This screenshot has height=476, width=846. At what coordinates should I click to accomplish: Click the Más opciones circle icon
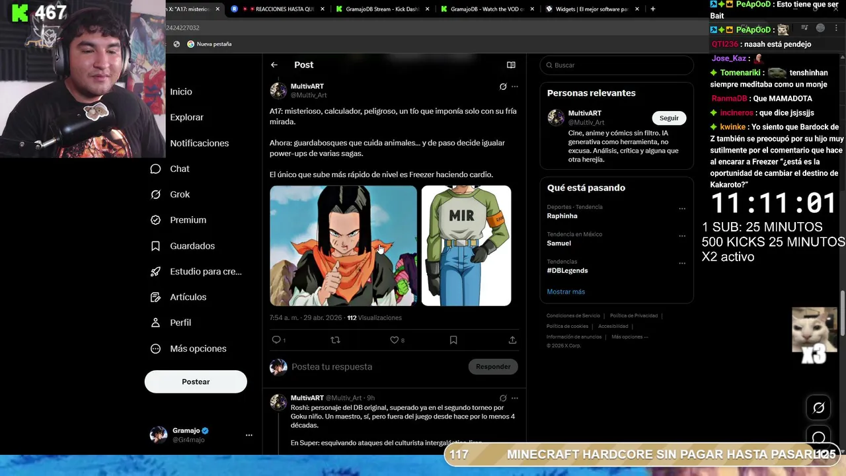point(155,348)
